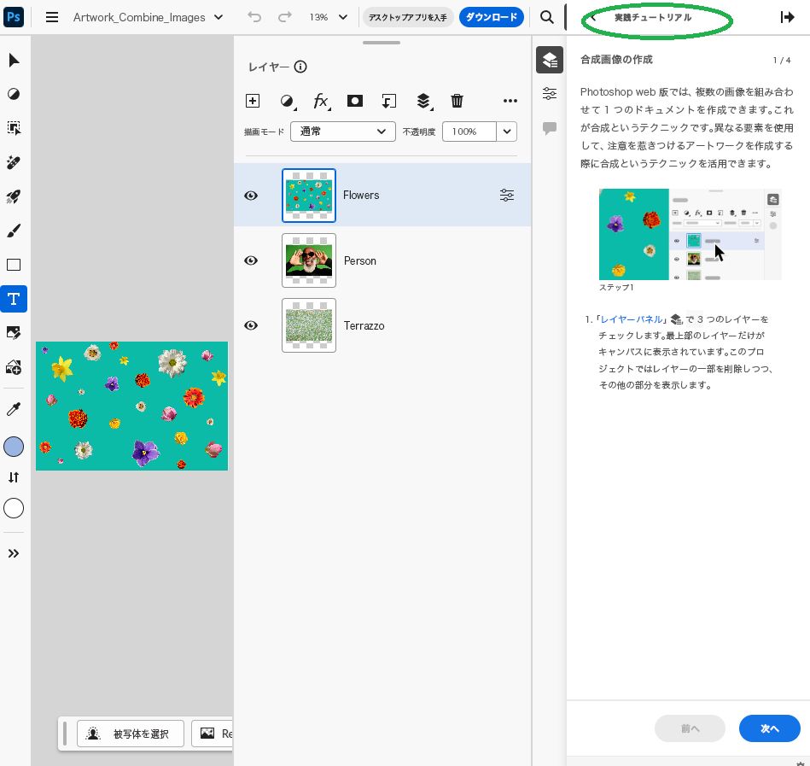Open the search magnifier
This screenshot has width=810, height=766.
click(x=546, y=17)
